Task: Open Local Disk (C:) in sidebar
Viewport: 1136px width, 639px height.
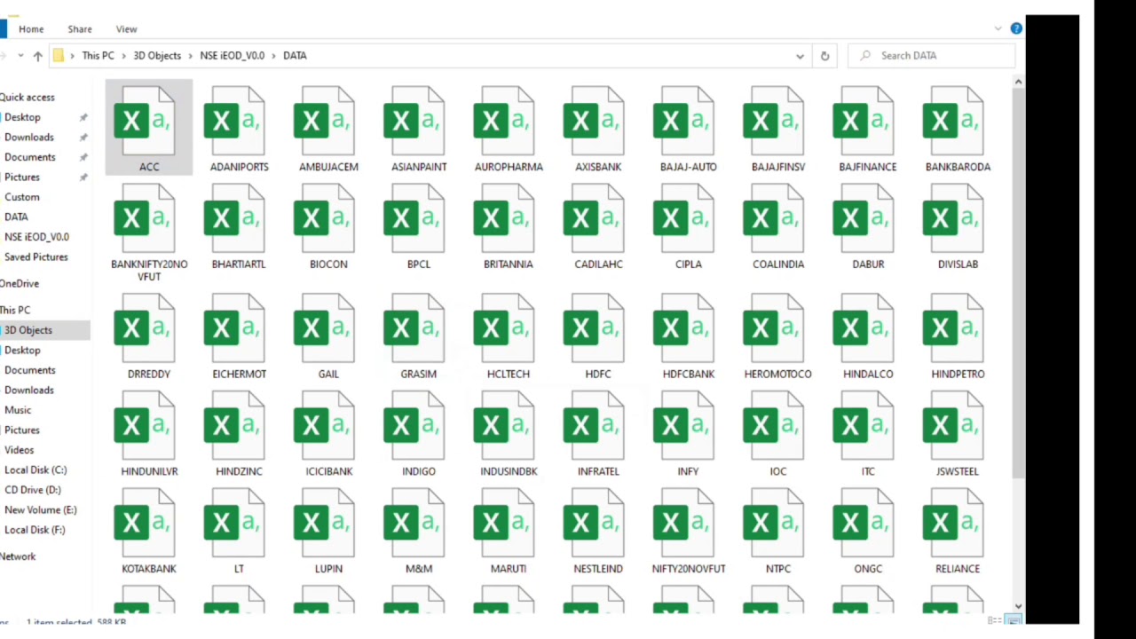Action: (x=35, y=469)
